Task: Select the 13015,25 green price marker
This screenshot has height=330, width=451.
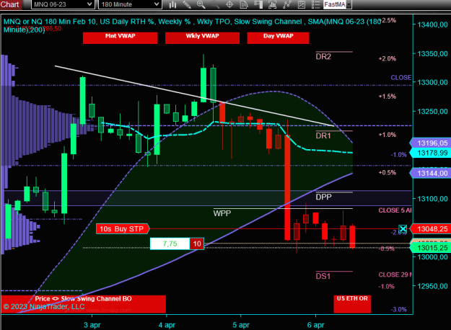Action: pos(431,248)
